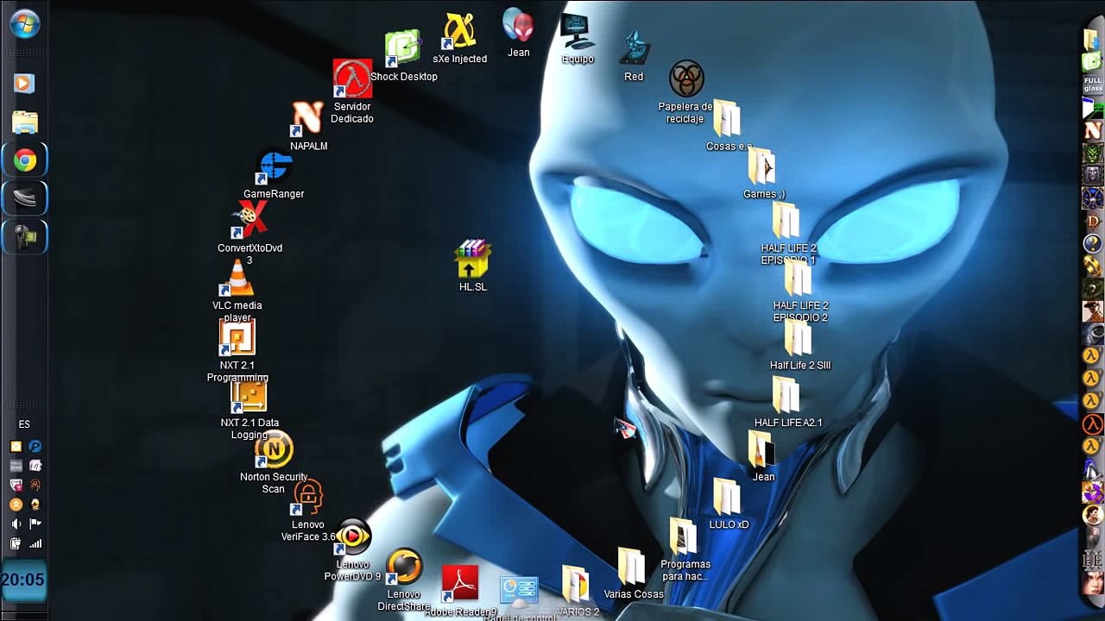Launch Windows Media Player from the taskbar
Image resolution: width=1105 pixels, height=621 pixels.
tap(24, 83)
